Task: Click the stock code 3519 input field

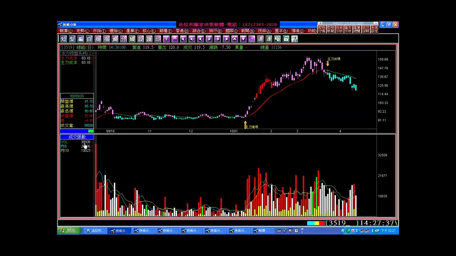Action: tap(341, 223)
